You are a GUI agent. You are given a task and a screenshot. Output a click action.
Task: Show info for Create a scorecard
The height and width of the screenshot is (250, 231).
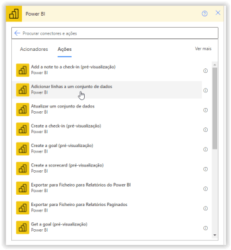[205, 169]
